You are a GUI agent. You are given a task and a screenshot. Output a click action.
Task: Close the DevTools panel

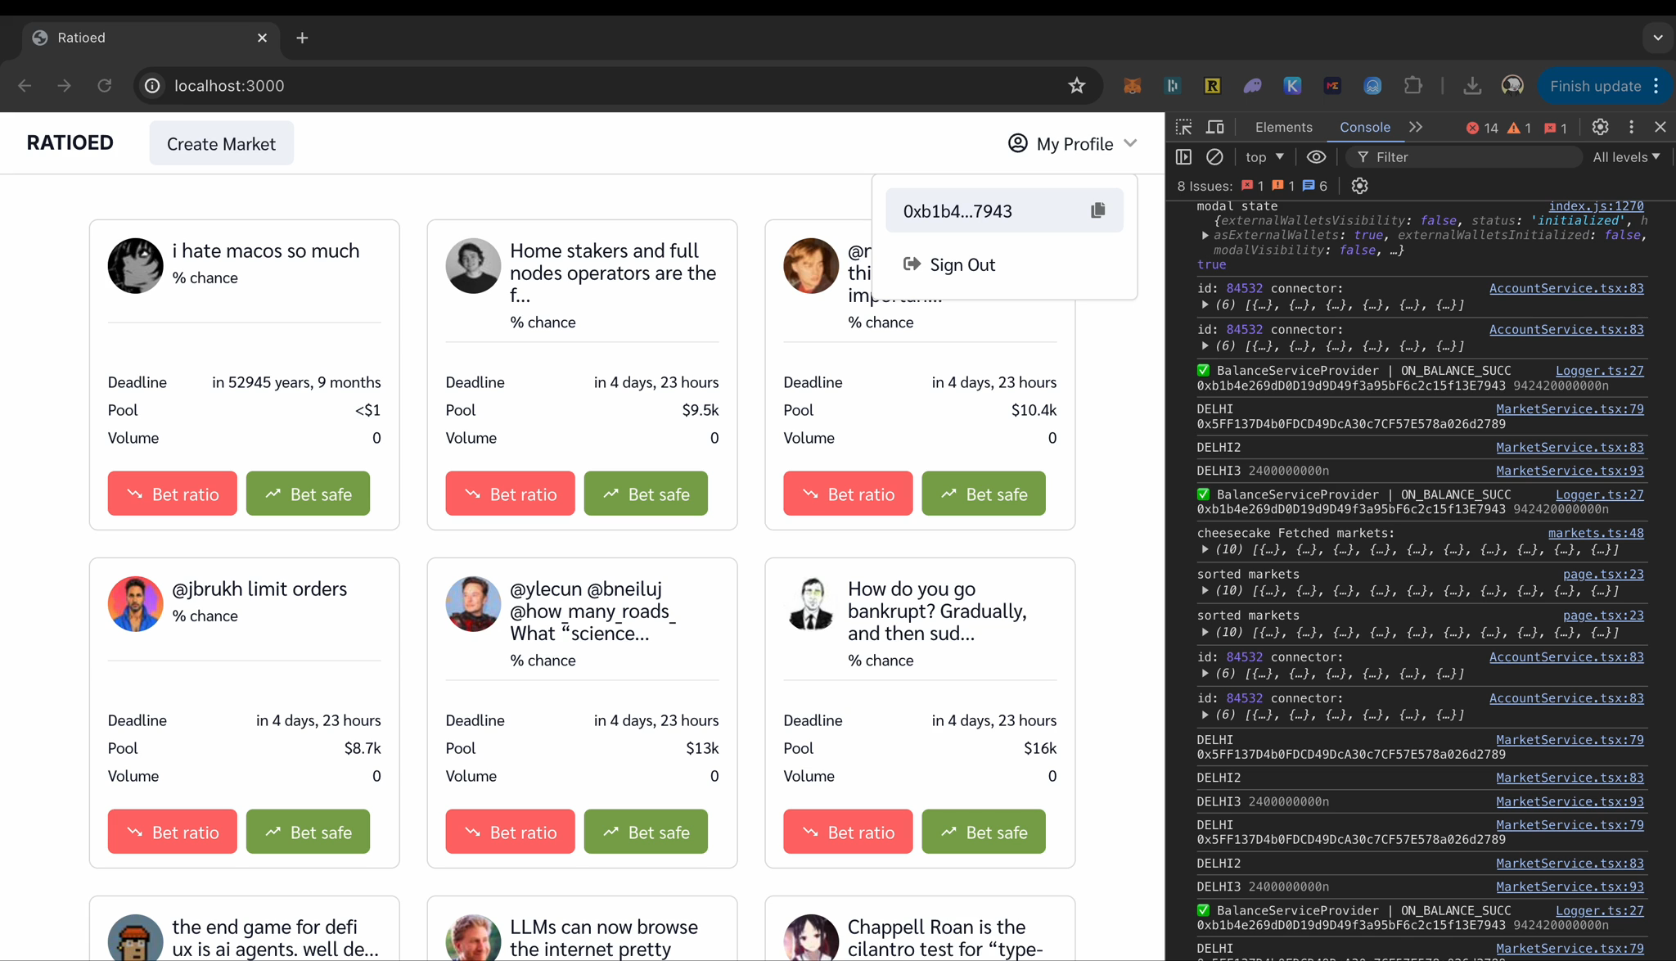tap(1660, 127)
